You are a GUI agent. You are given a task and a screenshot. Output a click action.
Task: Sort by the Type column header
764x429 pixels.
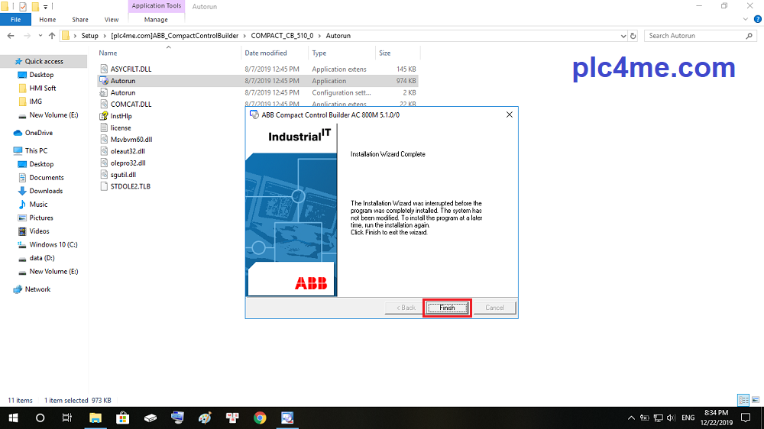pyautogui.click(x=319, y=53)
